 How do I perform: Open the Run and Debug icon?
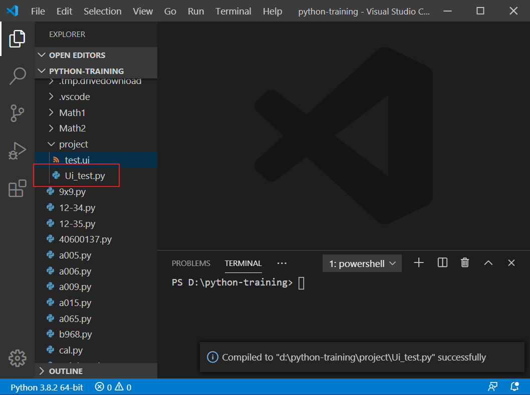pos(18,150)
